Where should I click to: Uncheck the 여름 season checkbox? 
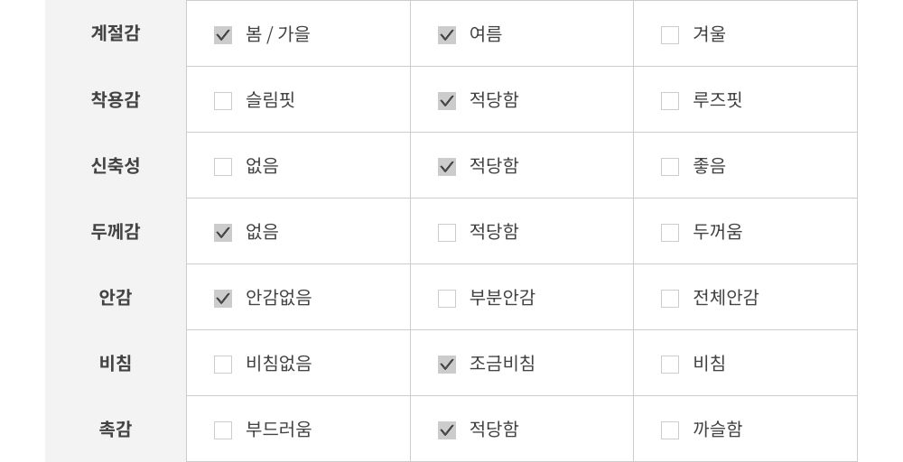[x=447, y=35]
